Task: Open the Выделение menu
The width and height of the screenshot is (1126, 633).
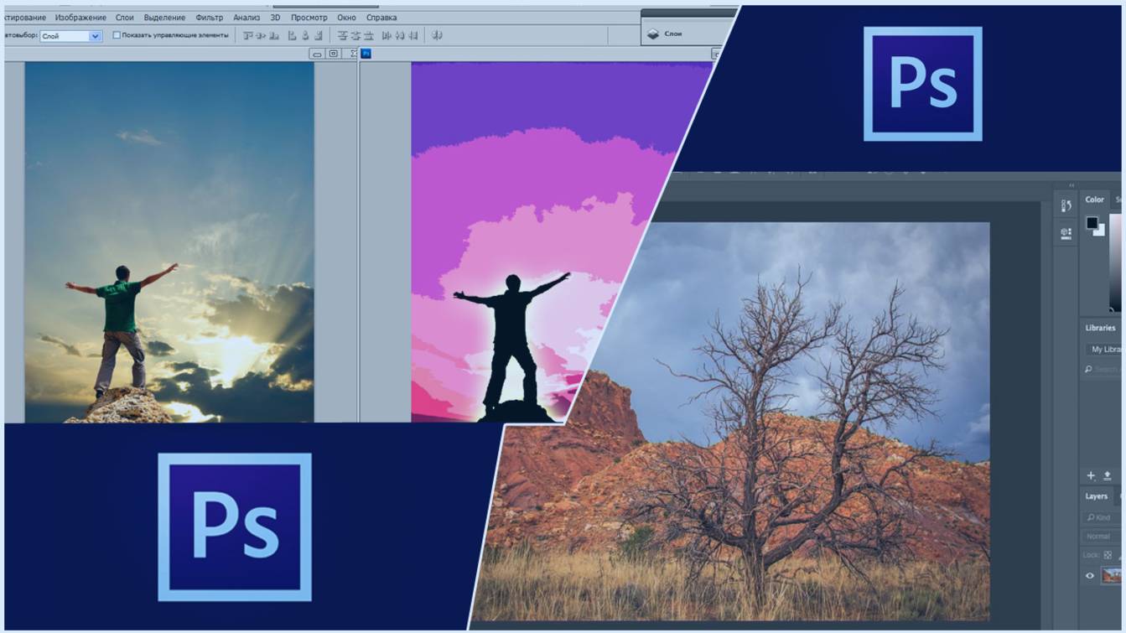Action: (164, 18)
